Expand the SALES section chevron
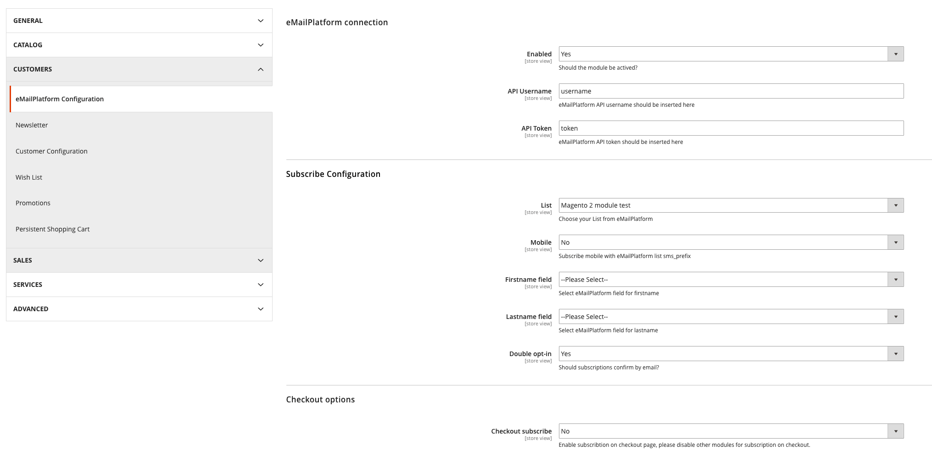The image size is (932, 467). pos(261,260)
